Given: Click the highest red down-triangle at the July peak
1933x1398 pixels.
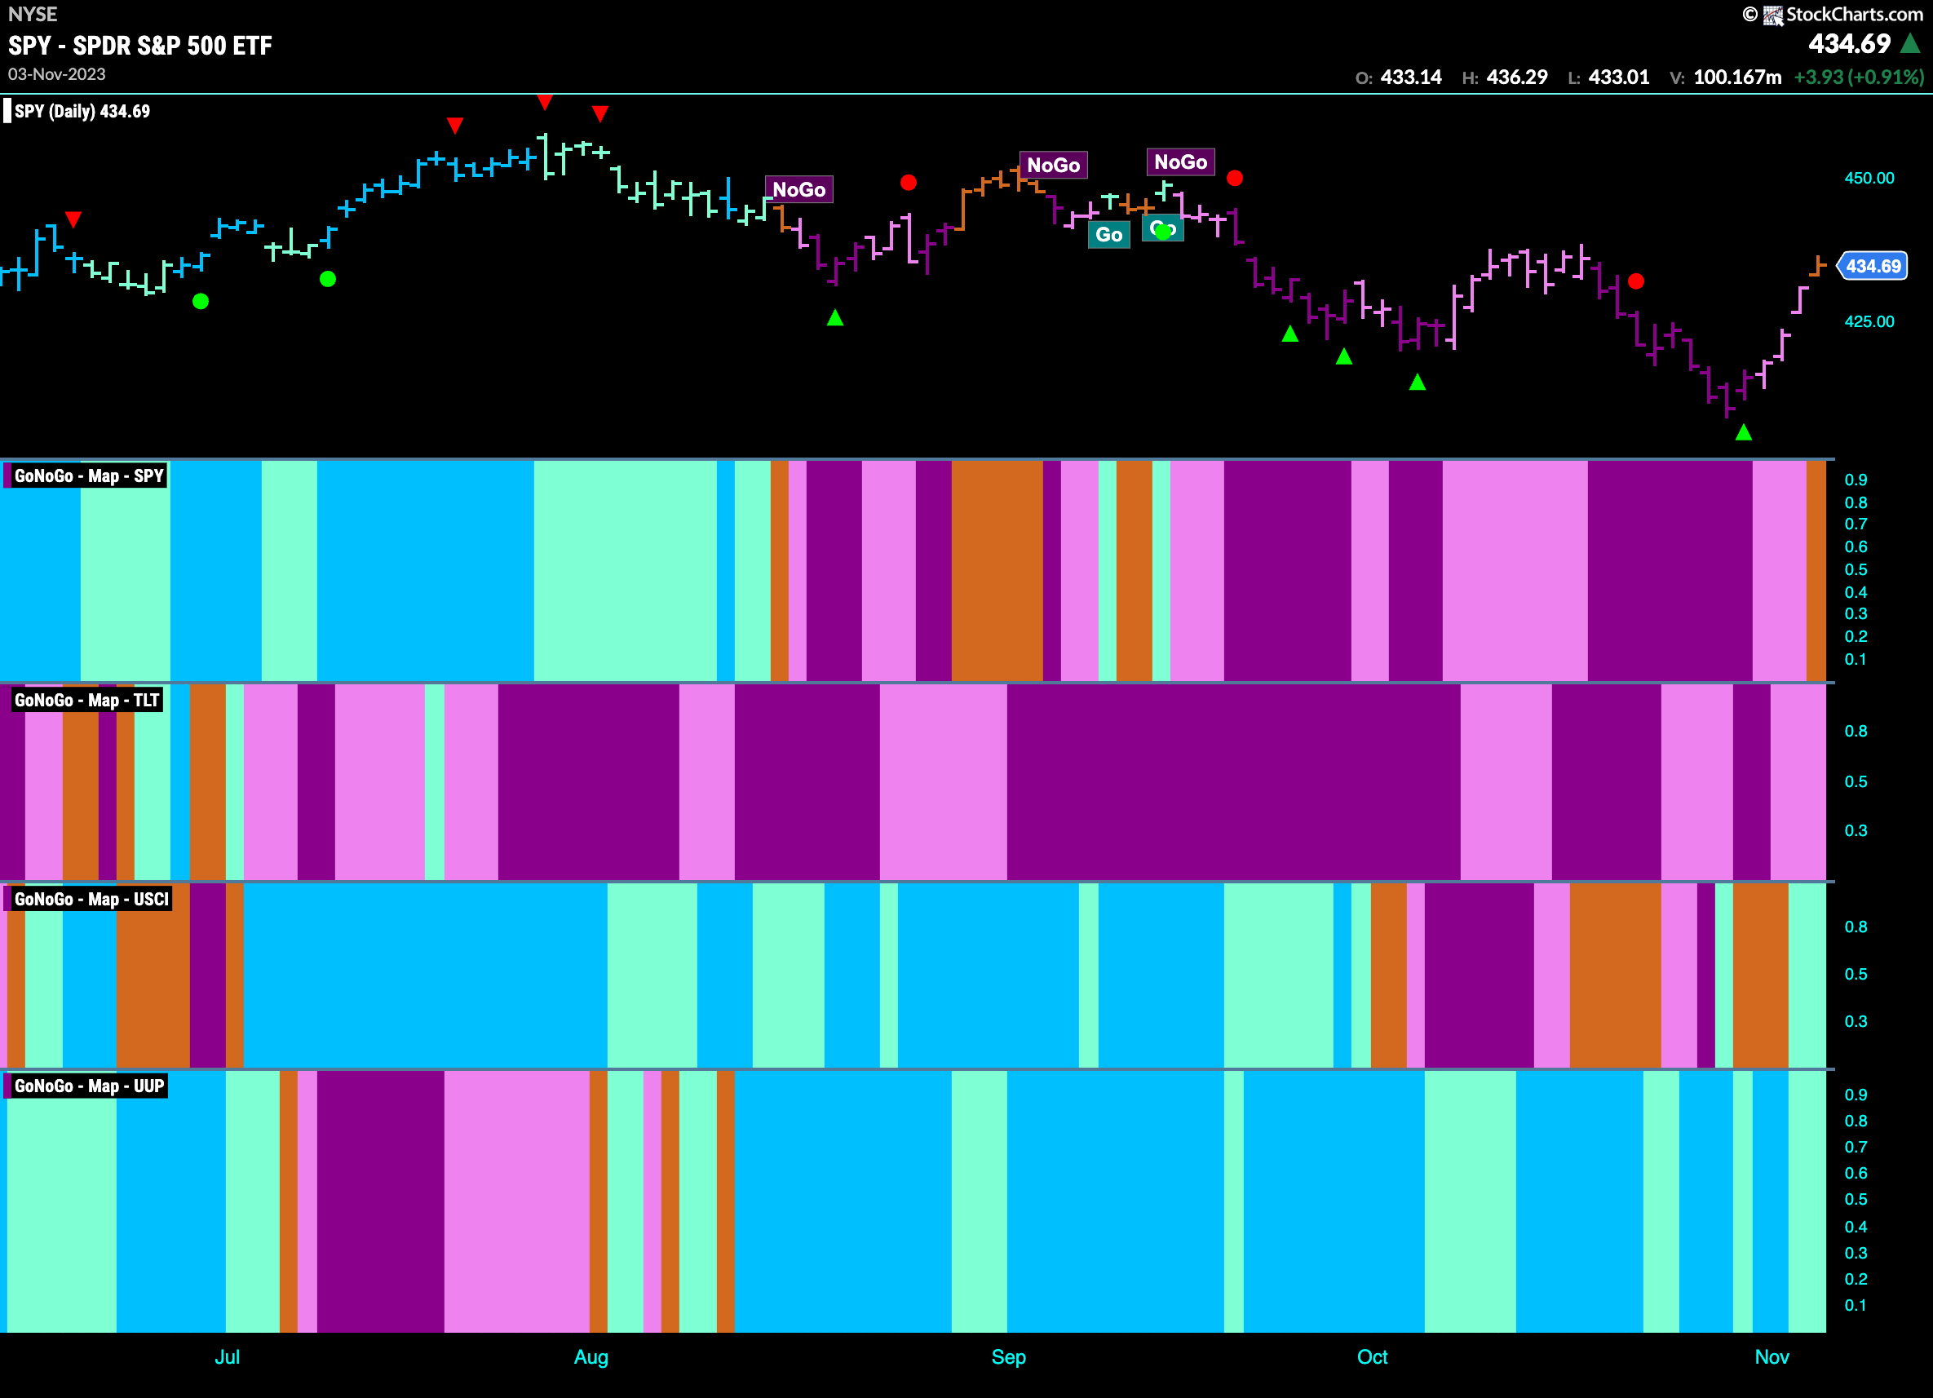Looking at the screenshot, I should click(x=545, y=102).
